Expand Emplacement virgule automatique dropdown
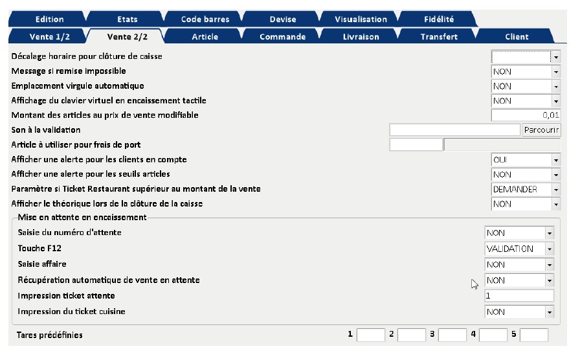Viewport: 580px width, 351px height. [555, 86]
